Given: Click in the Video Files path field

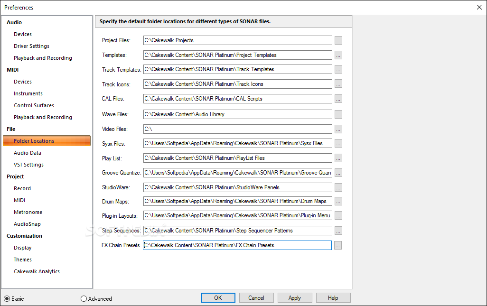Looking at the screenshot, I should point(238,129).
